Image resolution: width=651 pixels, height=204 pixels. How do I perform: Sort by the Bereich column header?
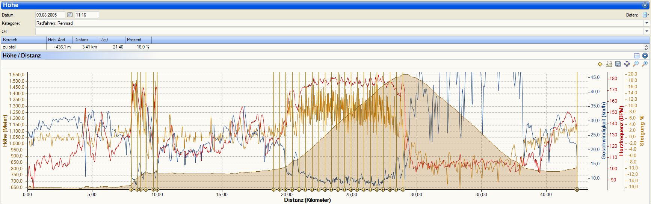(23, 40)
